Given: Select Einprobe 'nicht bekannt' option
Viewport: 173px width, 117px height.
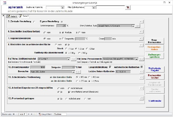Looking at the screenshot, I should click(x=69, y=88).
